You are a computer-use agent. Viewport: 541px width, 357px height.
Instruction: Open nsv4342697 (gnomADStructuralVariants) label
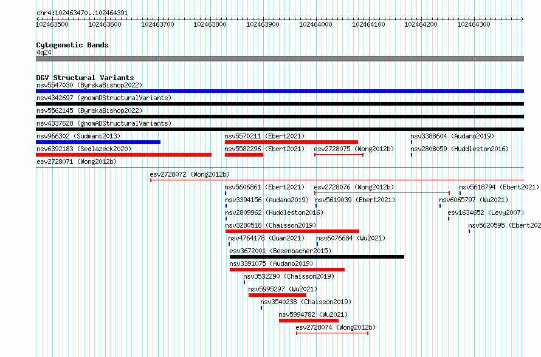(104, 98)
